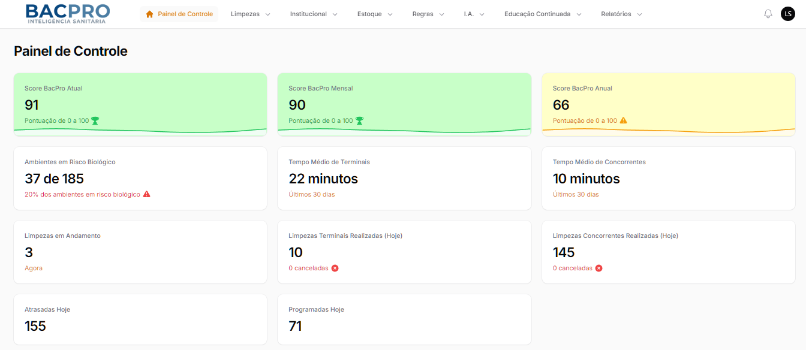Open the I.A. menu
This screenshot has height=350, width=806.
pyautogui.click(x=474, y=14)
